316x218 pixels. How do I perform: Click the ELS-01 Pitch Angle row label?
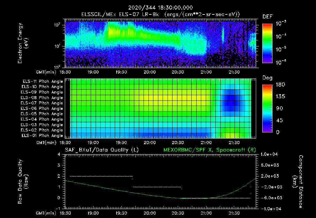pyautogui.click(x=42, y=135)
